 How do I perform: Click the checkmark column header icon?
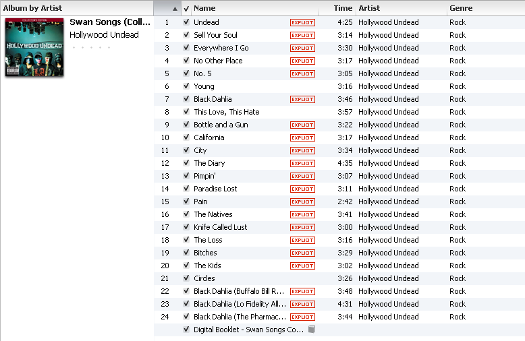pos(186,8)
